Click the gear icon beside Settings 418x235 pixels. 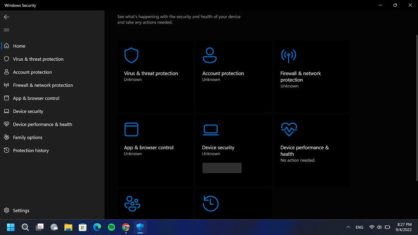click(6, 210)
